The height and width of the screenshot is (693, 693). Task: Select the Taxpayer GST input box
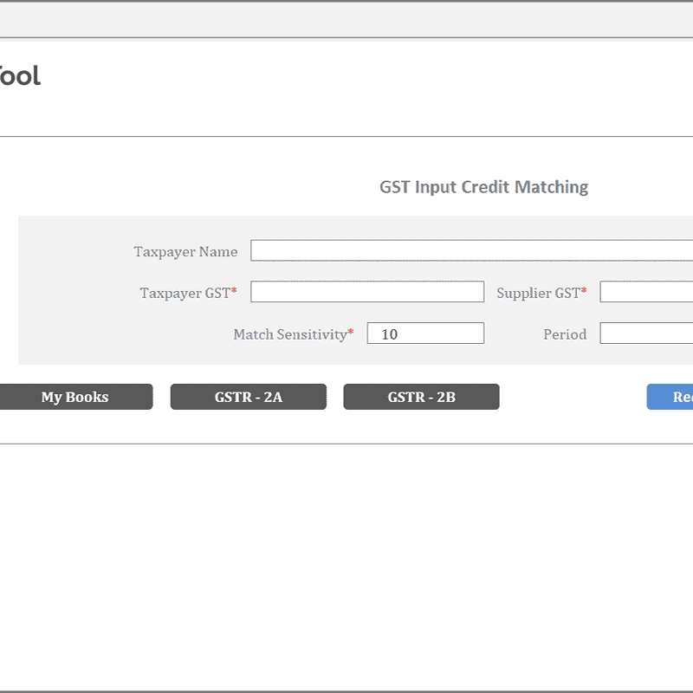pyautogui.click(x=366, y=291)
